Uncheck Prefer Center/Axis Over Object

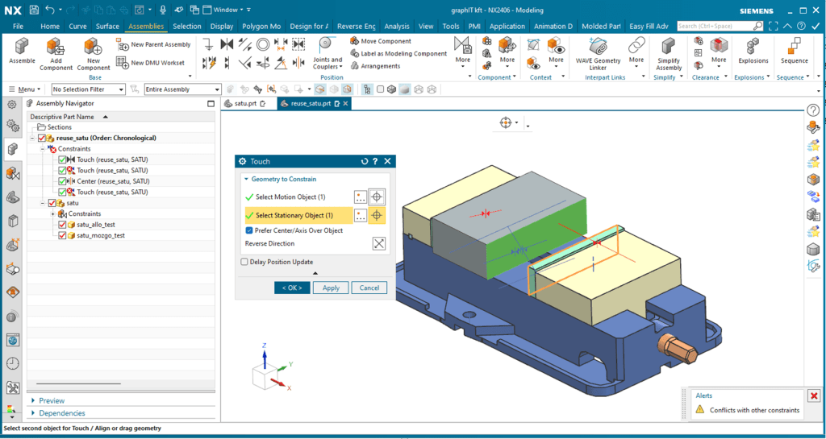point(249,230)
